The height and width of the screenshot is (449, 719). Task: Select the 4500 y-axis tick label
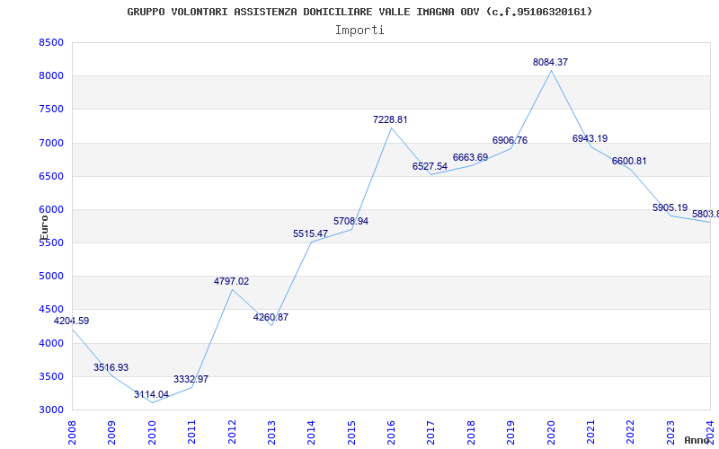pyautogui.click(x=51, y=310)
